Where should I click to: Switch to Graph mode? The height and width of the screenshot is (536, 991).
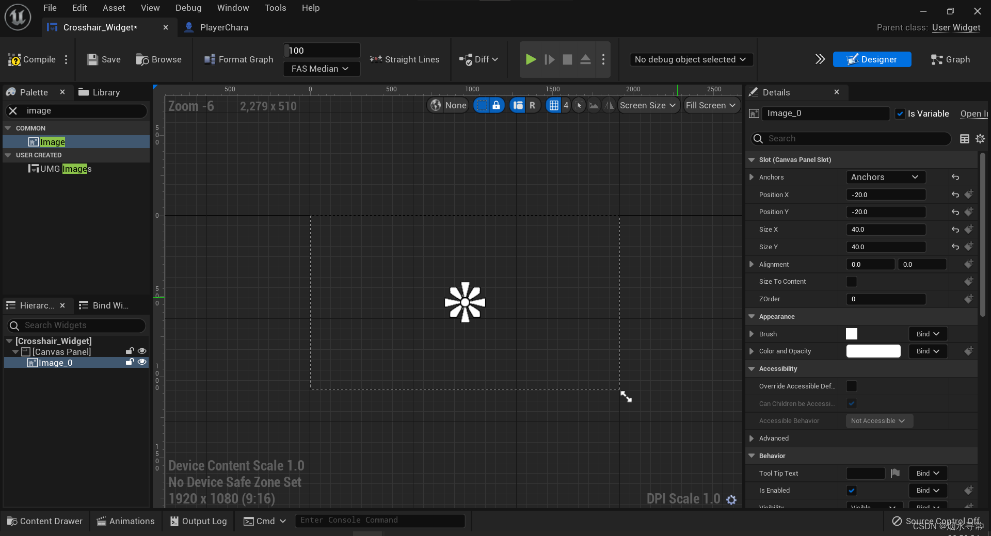951,59
